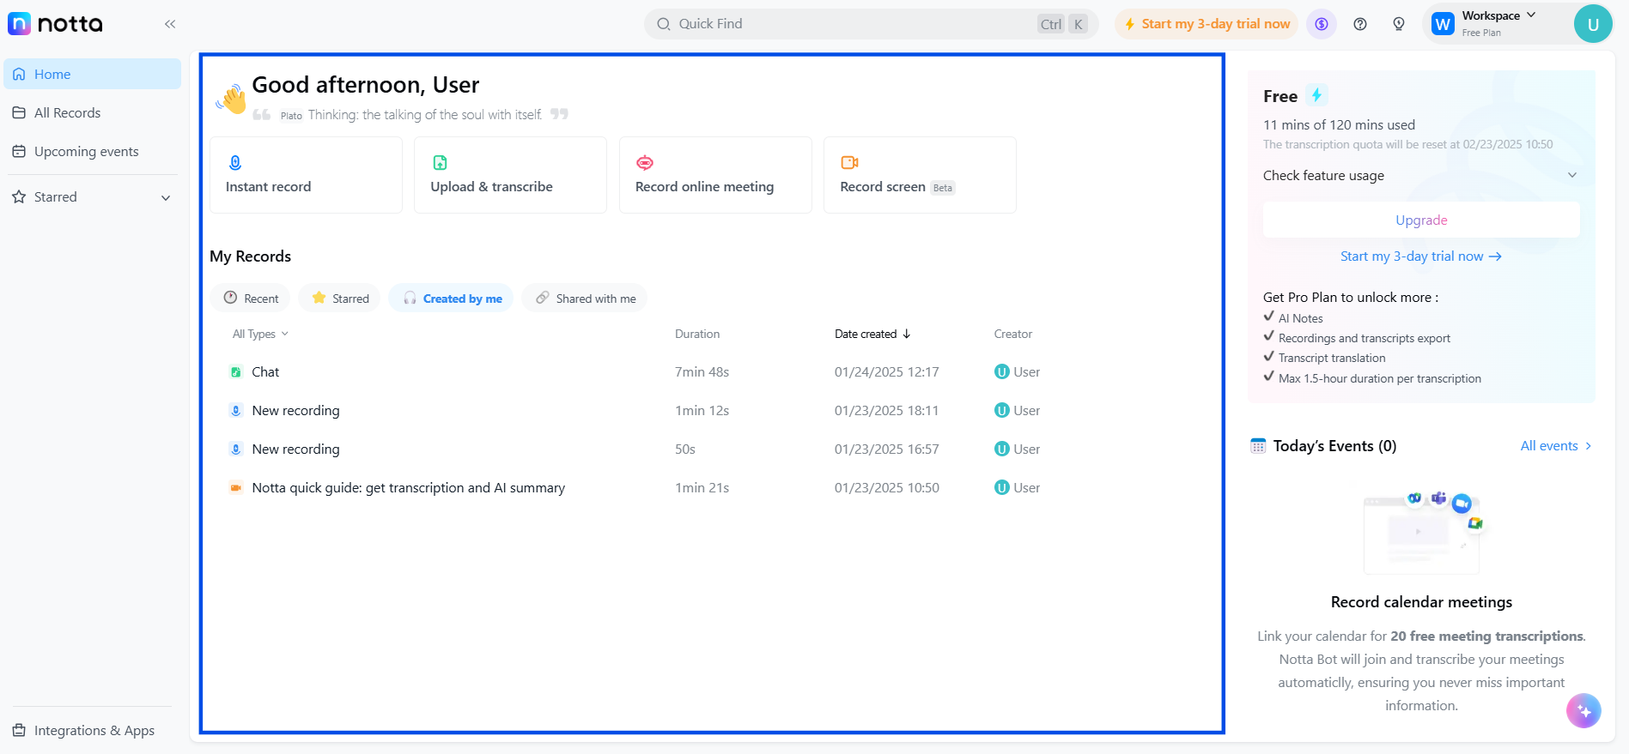Switch to Shared with me tab
This screenshot has height=754, width=1629.
[x=585, y=299]
